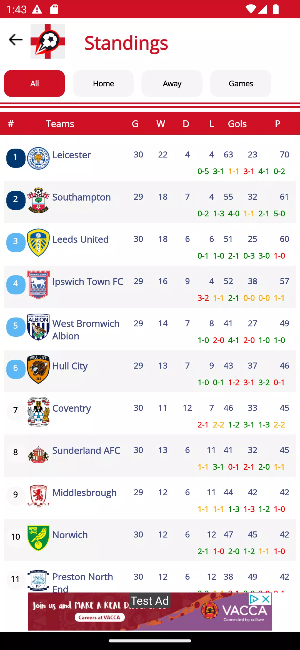Tap the back arrow icon
The height and width of the screenshot is (650, 300).
(16, 40)
